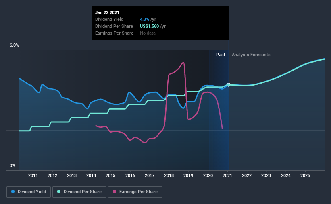Click the 4.3% dividend yield value

(144, 19)
